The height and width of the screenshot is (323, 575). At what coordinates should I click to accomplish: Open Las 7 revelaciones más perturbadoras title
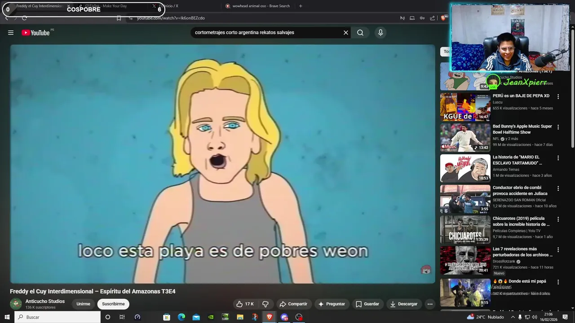coord(522,252)
